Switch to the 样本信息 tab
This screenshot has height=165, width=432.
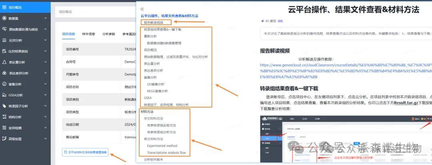(88, 34)
